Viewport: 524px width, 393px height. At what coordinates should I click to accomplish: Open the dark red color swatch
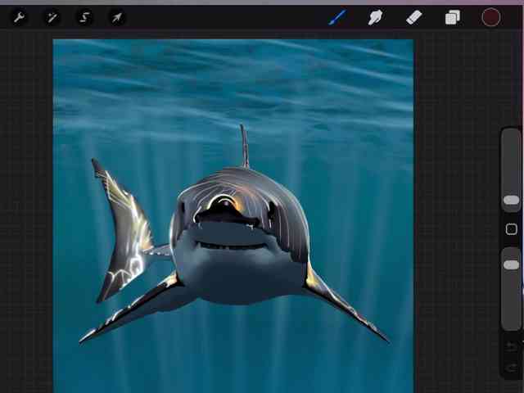point(490,17)
